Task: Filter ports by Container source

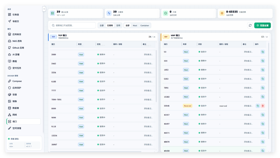Action: click(x=145, y=26)
